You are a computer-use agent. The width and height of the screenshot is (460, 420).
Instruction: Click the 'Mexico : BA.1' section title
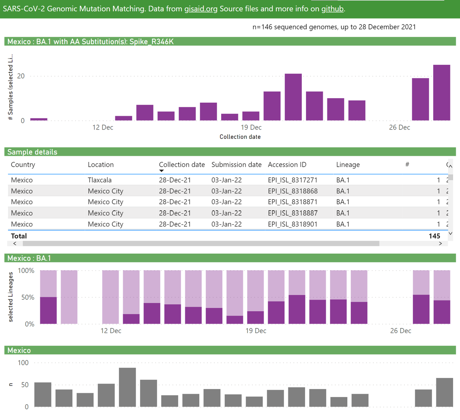coord(29,258)
